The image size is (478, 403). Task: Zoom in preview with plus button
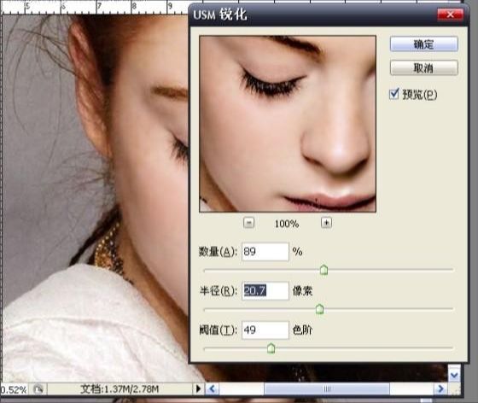pos(326,223)
